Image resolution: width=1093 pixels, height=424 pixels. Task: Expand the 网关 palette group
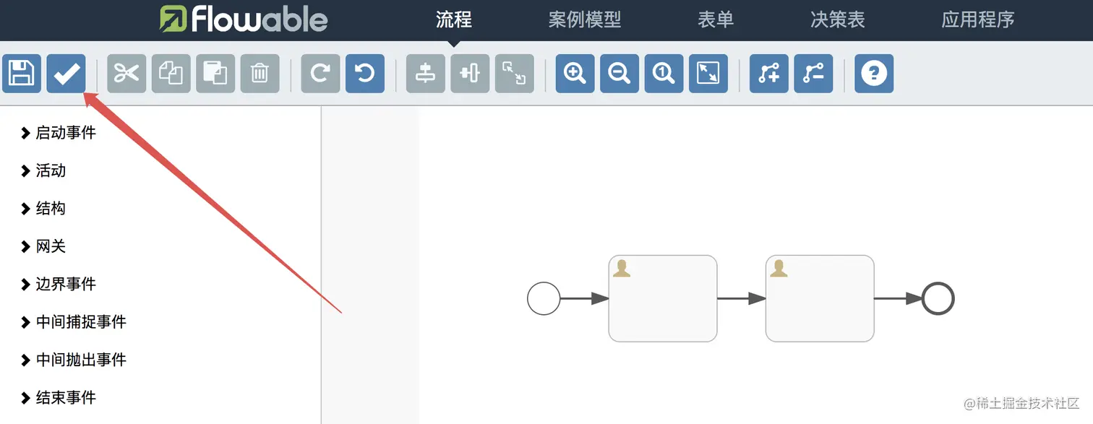[43, 246]
